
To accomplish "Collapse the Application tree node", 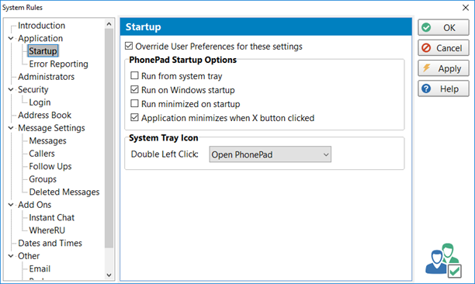I will click(11, 39).
